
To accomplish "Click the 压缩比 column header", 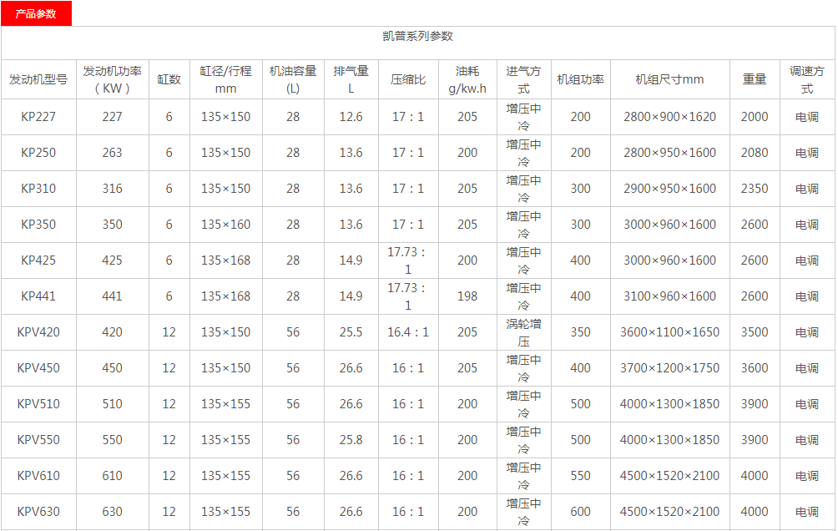I will click(x=408, y=79).
